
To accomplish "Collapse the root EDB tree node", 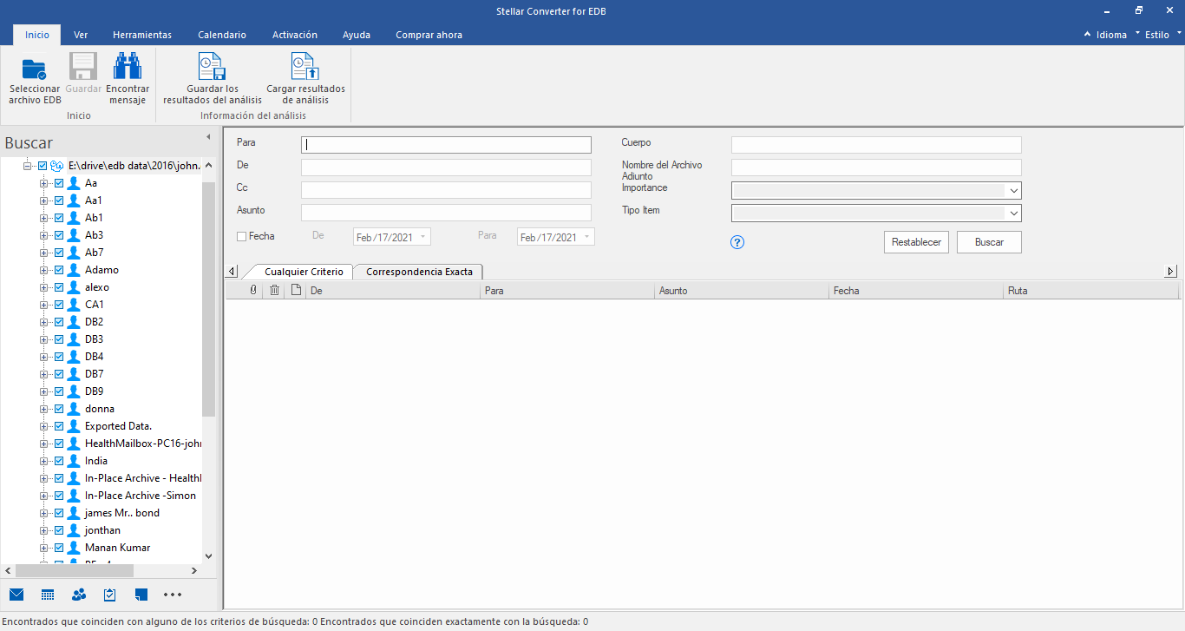I will 28,166.
